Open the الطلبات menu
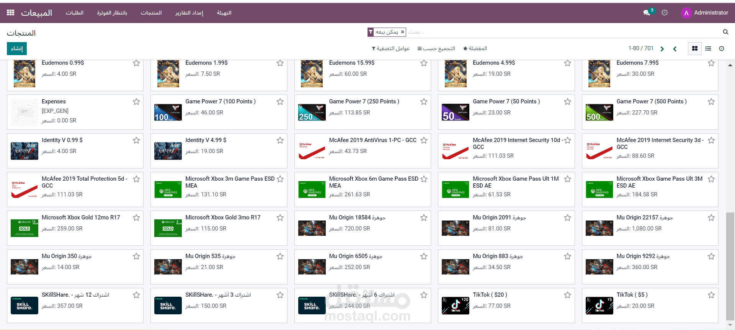The height and width of the screenshot is (330, 735). coord(75,13)
